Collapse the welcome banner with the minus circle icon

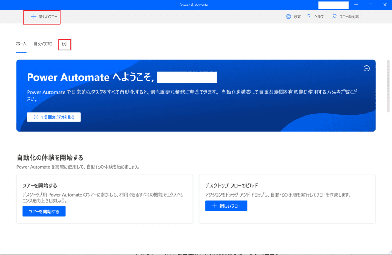[366, 68]
